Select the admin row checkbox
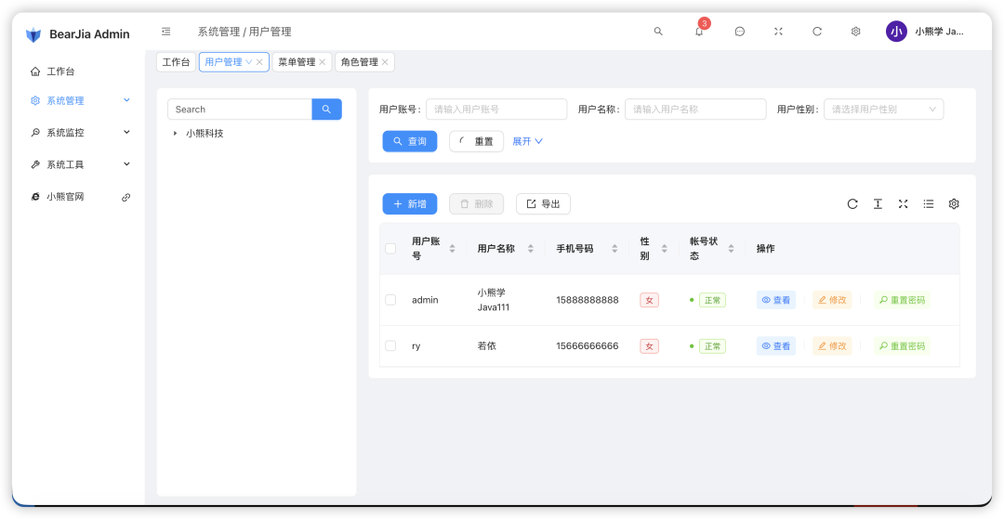1004x519 pixels. click(x=390, y=300)
